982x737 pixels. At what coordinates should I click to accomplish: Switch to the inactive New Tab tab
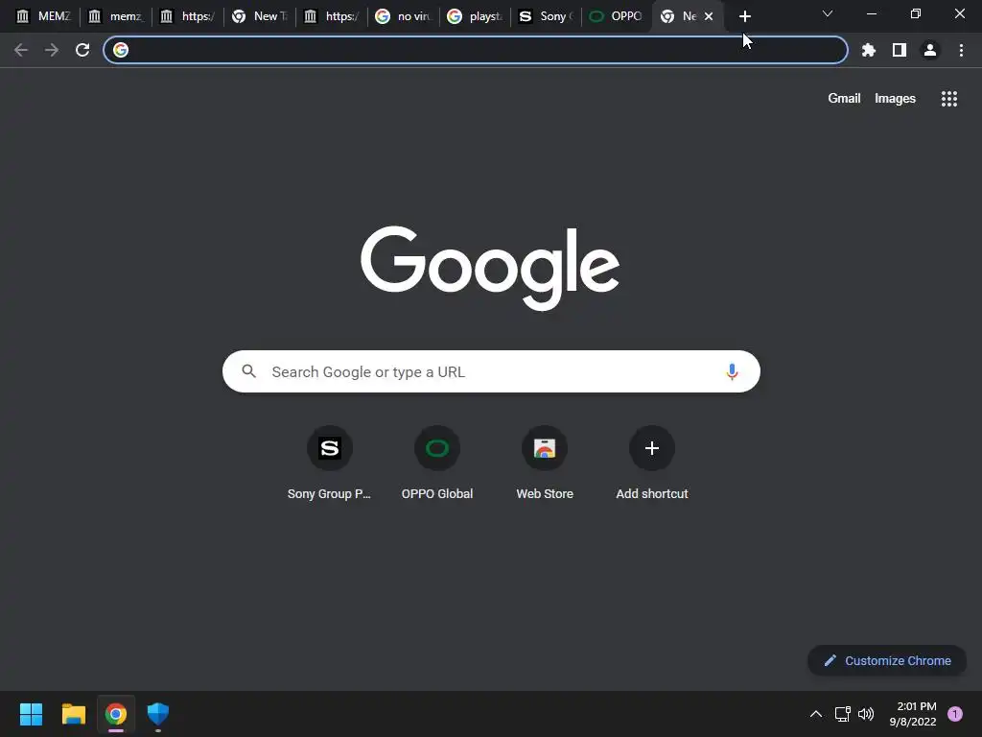click(260, 16)
